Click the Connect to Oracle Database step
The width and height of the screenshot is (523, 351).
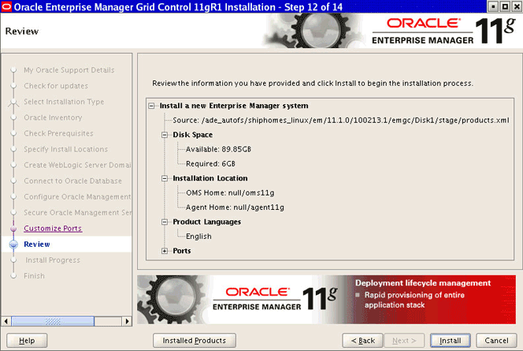[x=72, y=181]
